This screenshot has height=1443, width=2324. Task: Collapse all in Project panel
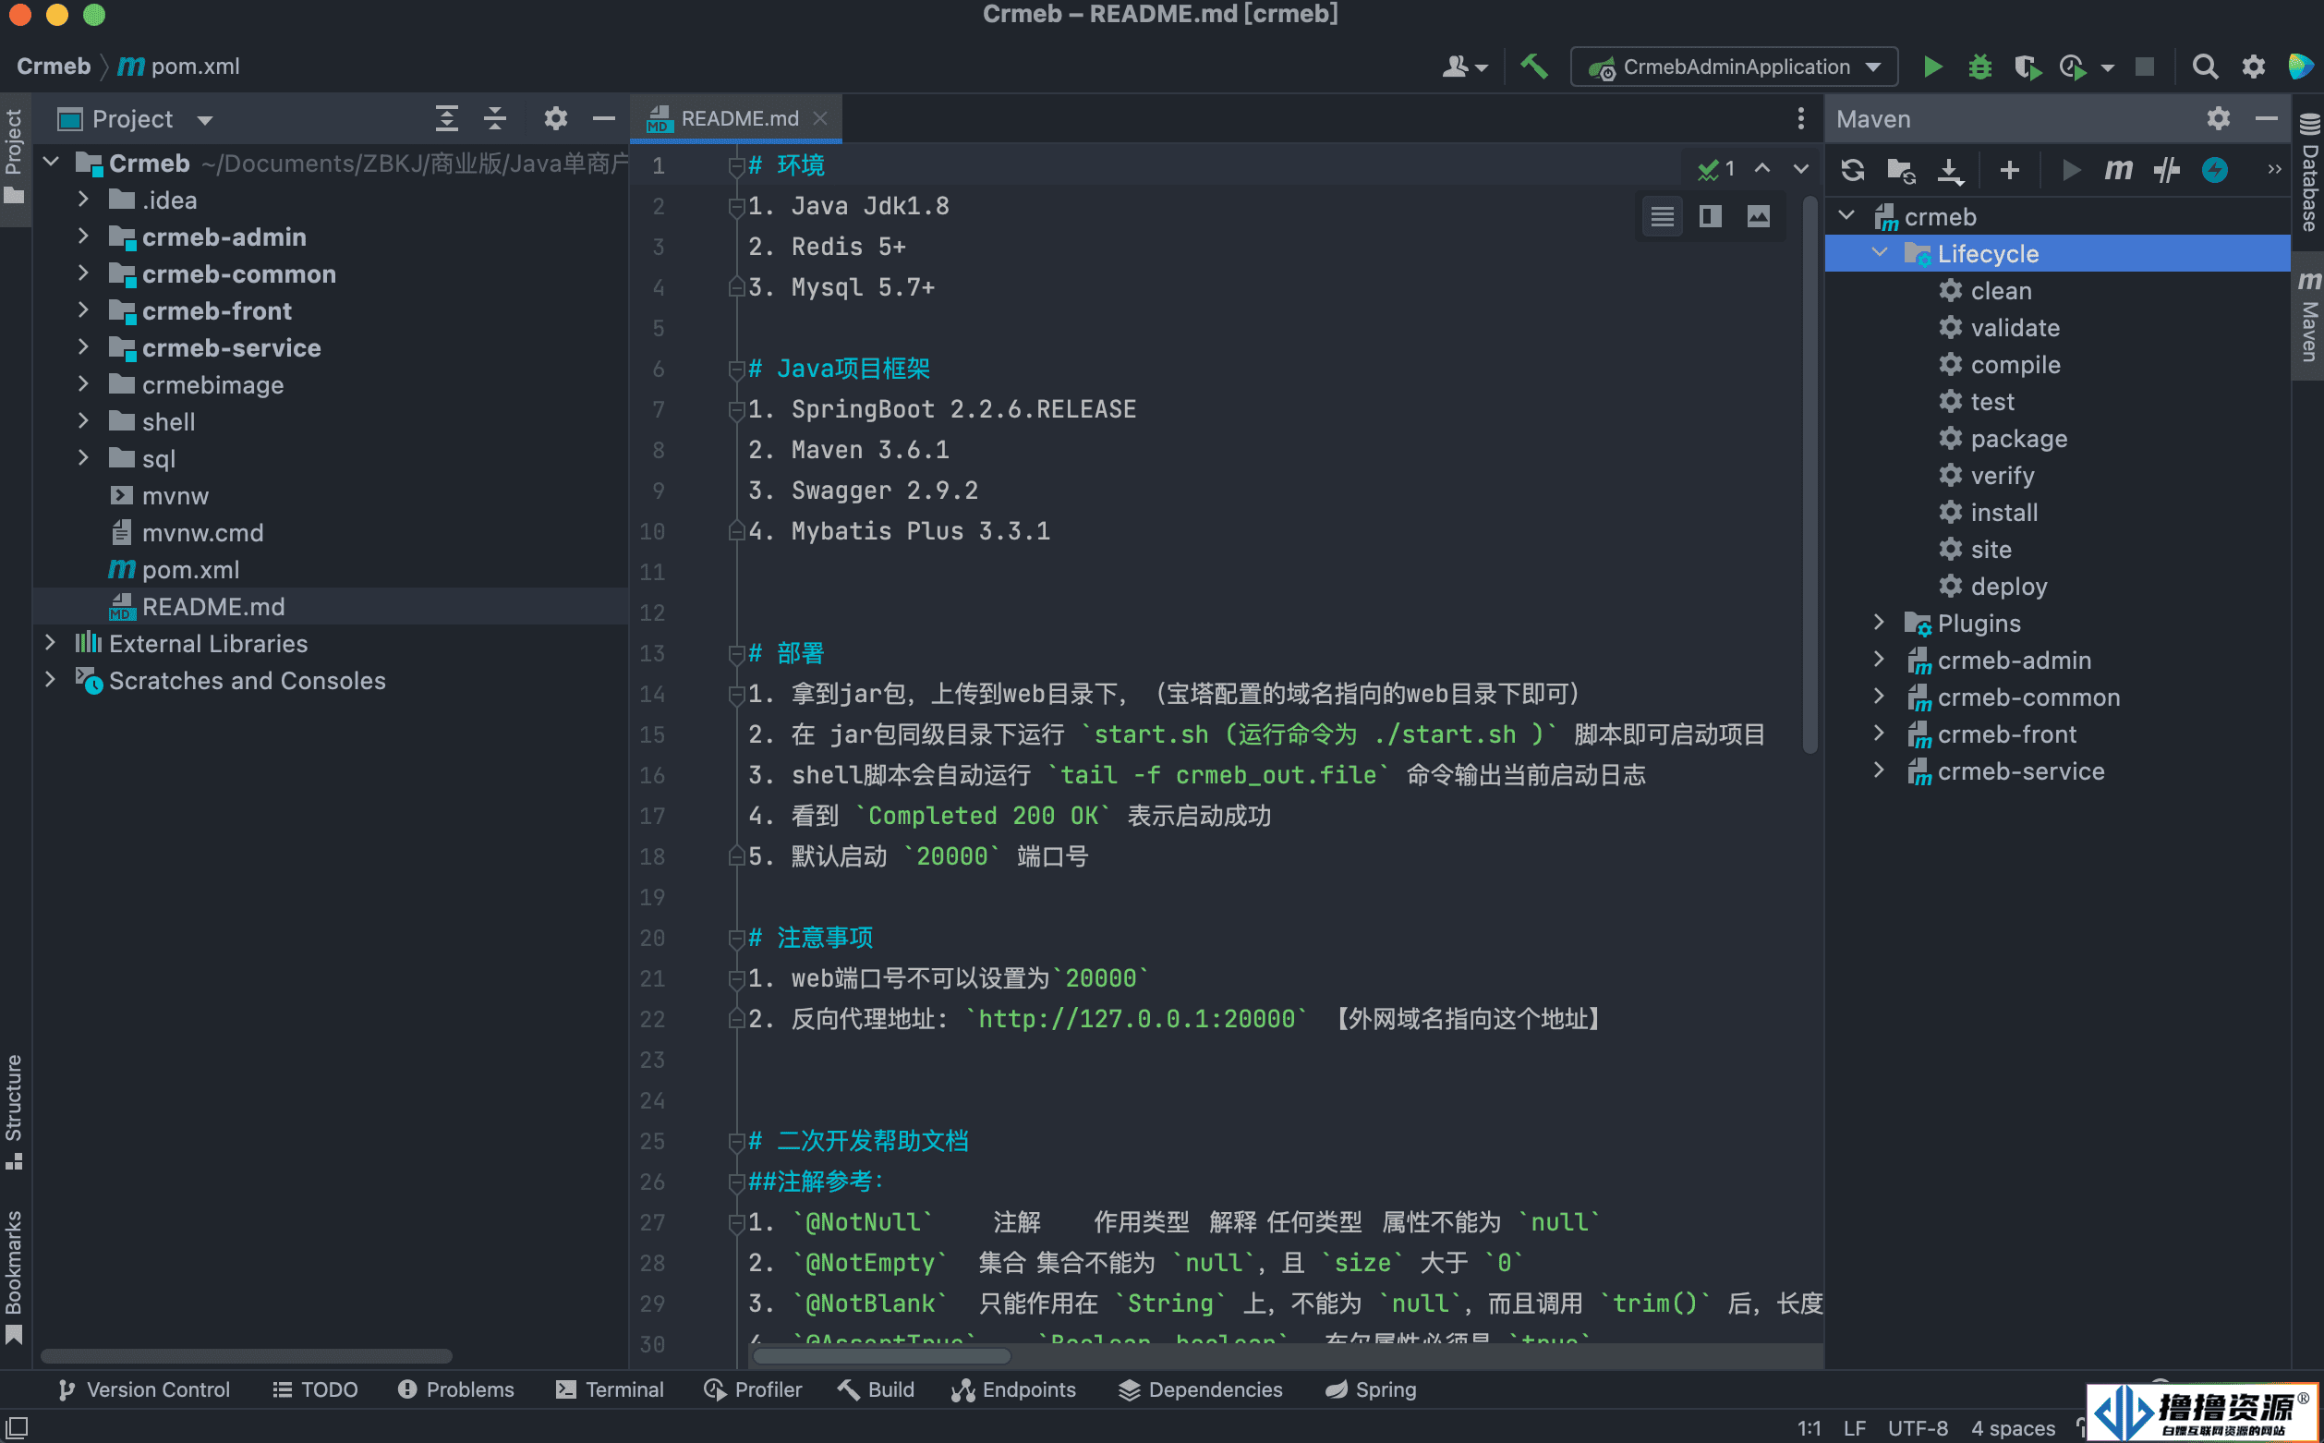pyautogui.click(x=495, y=118)
